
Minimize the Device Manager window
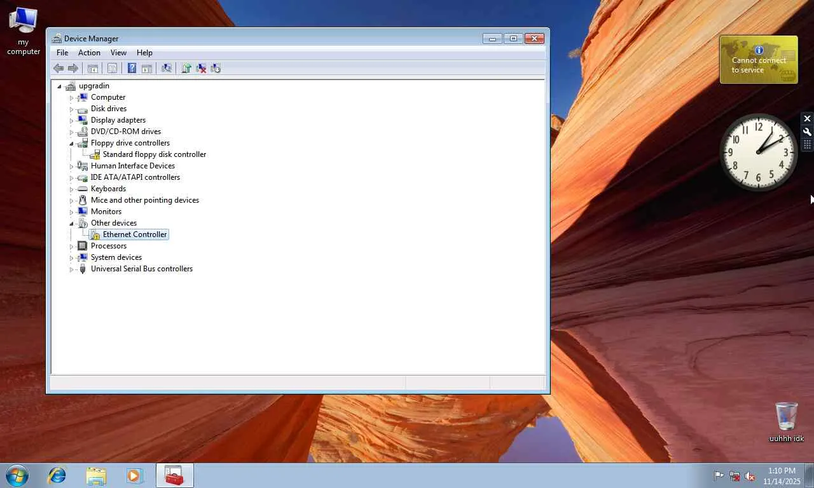pyautogui.click(x=492, y=39)
